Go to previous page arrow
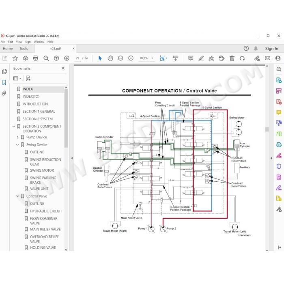The width and height of the screenshot is (284, 284). coord(56,58)
